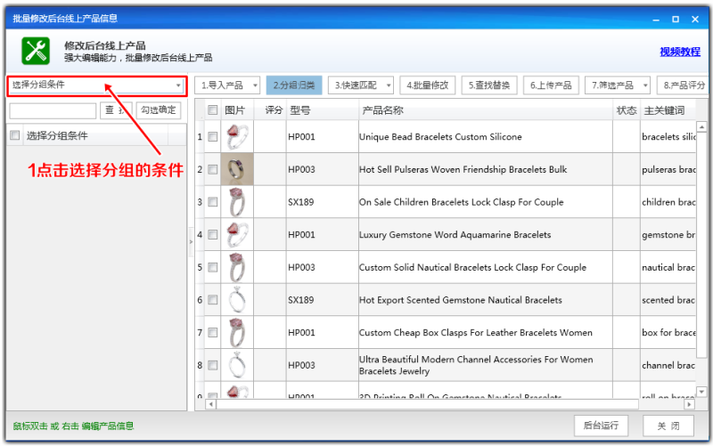Click horizontal scrollbar right arrow

[x=689, y=404]
